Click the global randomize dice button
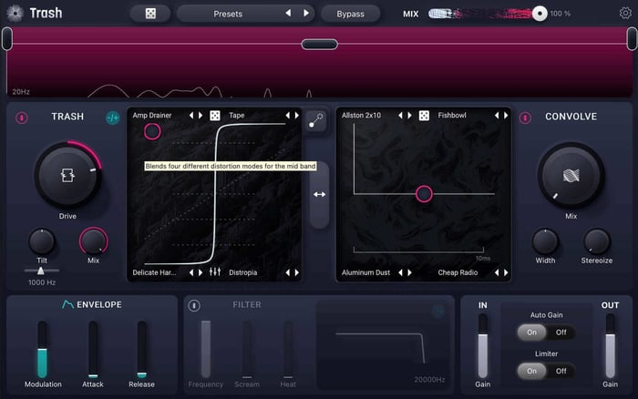 [150, 14]
